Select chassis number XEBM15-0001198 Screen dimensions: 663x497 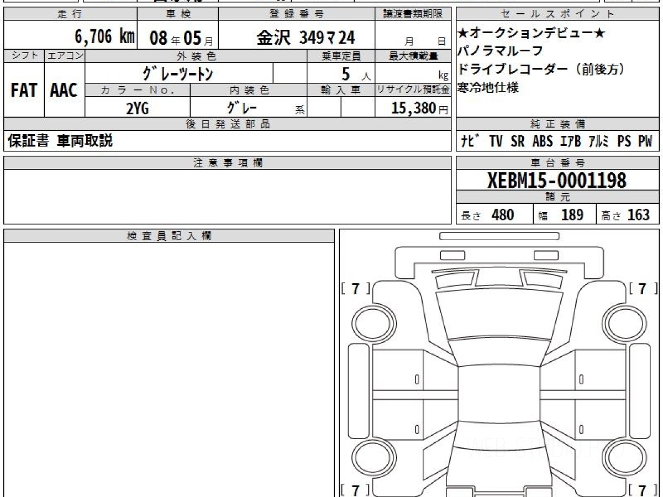coord(557,180)
